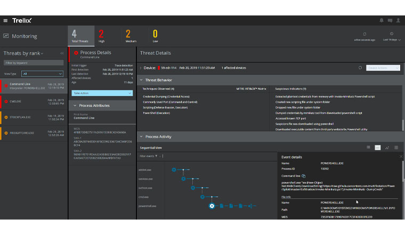Image resolution: width=405 pixels, height=235 pixels.
Task: Open the View Type All dropdown
Action: tap(42, 74)
